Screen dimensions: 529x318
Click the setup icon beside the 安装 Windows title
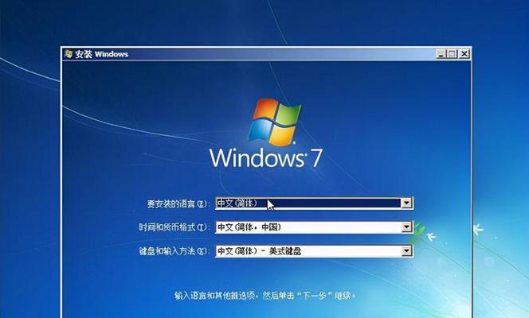(x=69, y=54)
